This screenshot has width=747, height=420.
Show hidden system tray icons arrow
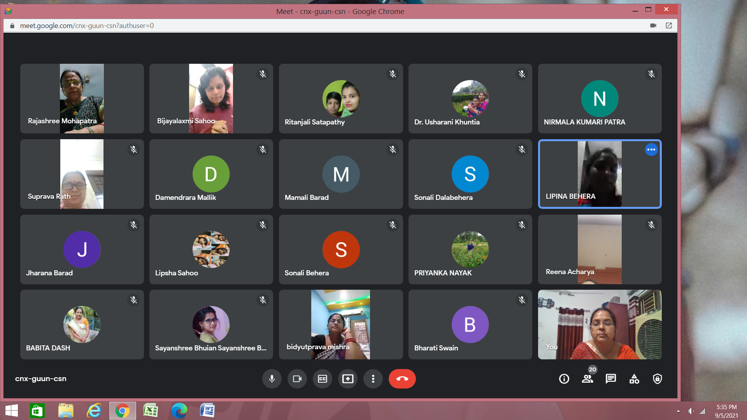click(678, 411)
